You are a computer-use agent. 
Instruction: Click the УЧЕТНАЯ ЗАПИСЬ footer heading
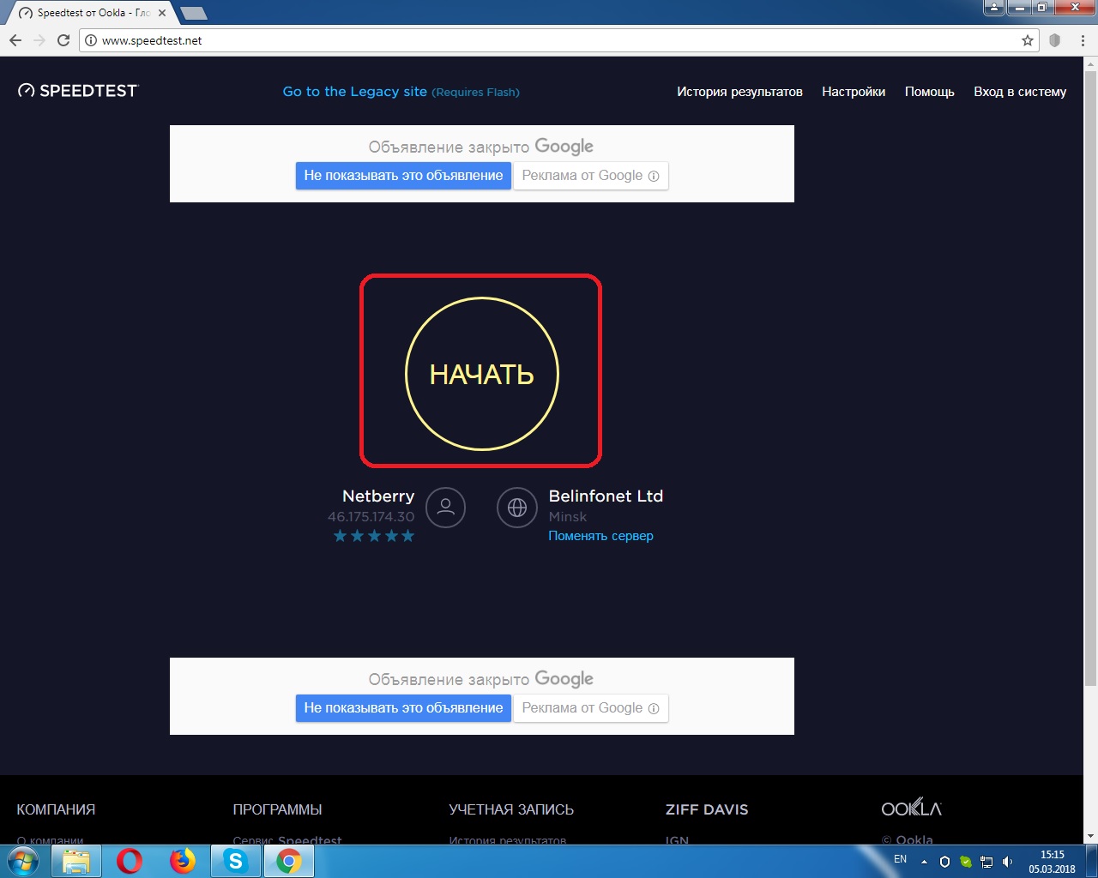tap(511, 809)
